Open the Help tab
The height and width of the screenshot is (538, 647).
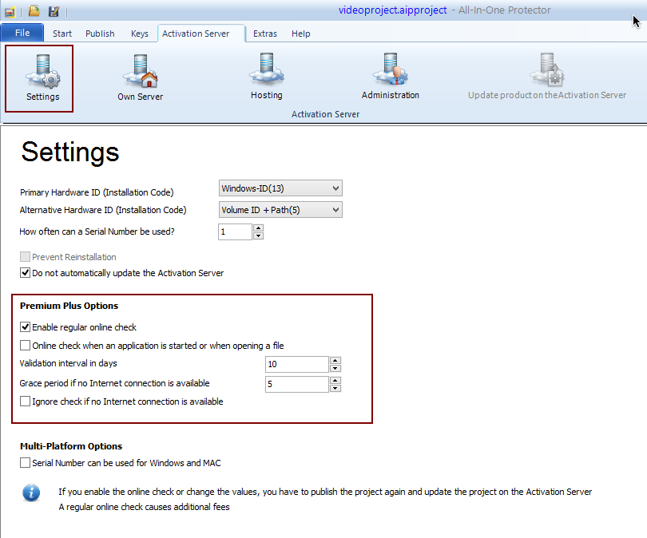(301, 34)
